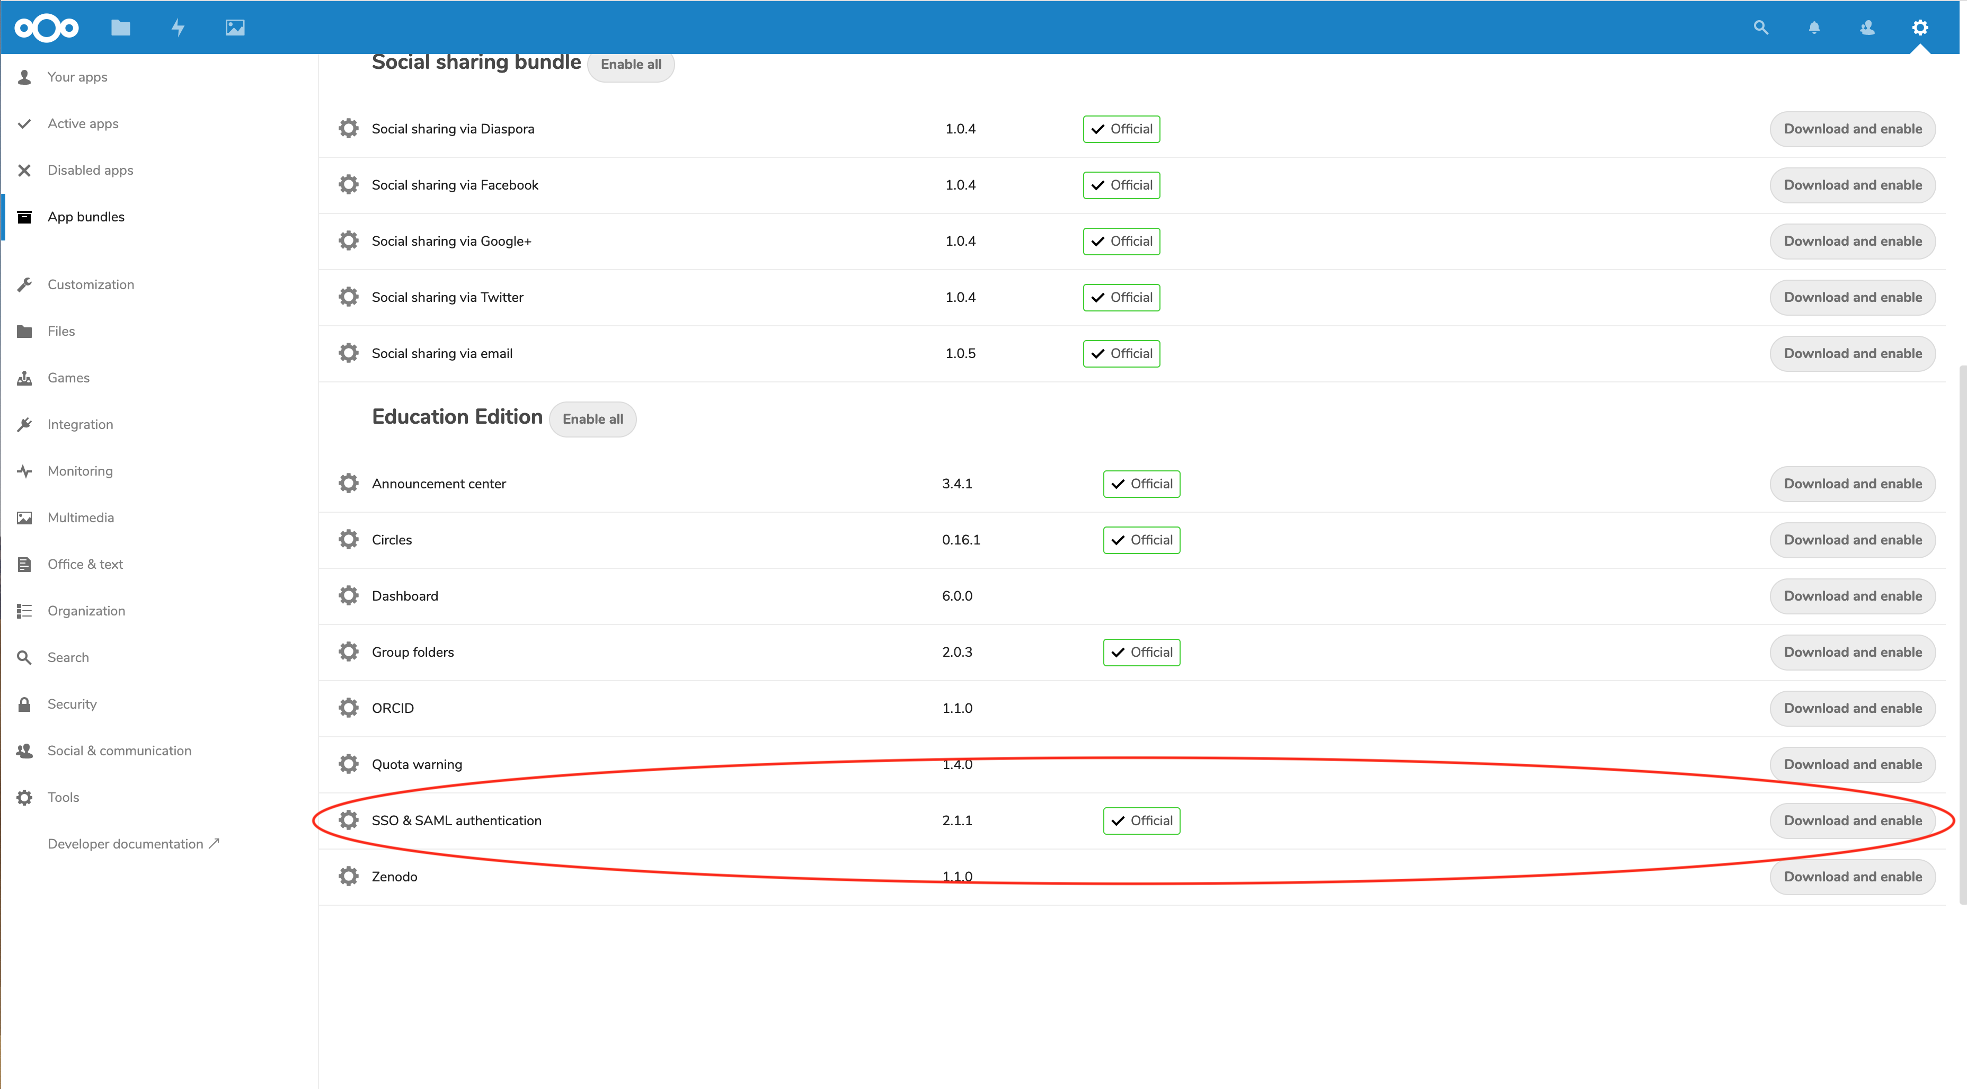Viewport: 1967px width, 1089px height.
Task: Open the Developer documentation link
Action: [132, 843]
